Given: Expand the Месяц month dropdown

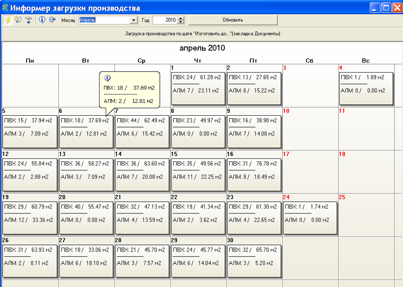Looking at the screenshot, I should pos(133,20).
